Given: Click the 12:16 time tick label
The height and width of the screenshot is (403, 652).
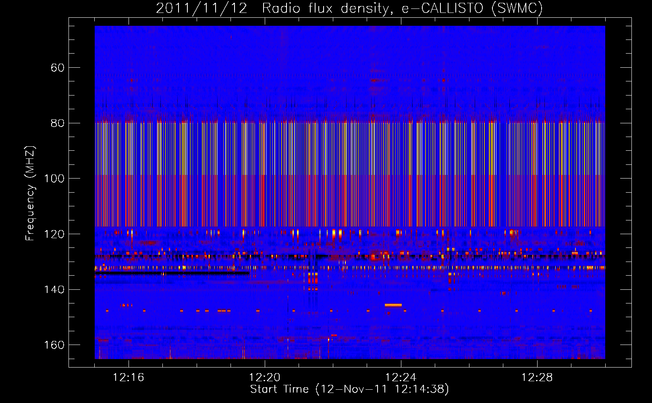Looking at the screenshot, I should (129, 378).
